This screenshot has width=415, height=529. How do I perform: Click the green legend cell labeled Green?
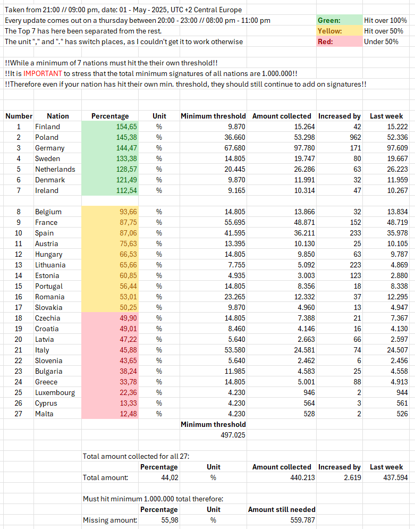tap(338, 20)
